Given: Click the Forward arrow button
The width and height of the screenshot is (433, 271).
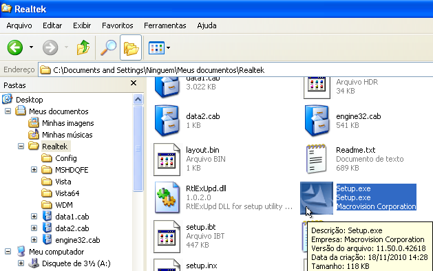Looking at the screenshot, I should (50, 47).
